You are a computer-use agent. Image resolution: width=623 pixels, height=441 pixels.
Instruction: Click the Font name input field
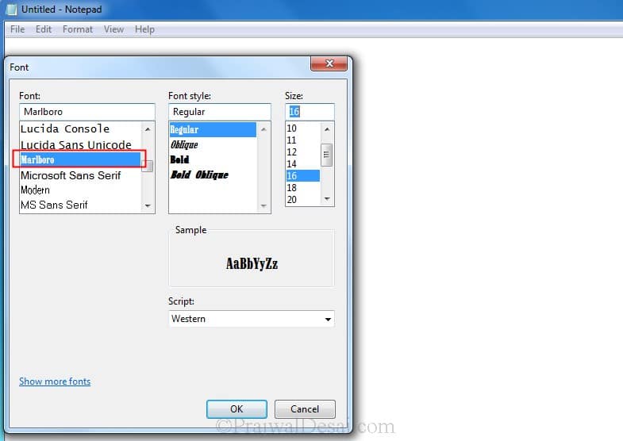pos(87,112)
